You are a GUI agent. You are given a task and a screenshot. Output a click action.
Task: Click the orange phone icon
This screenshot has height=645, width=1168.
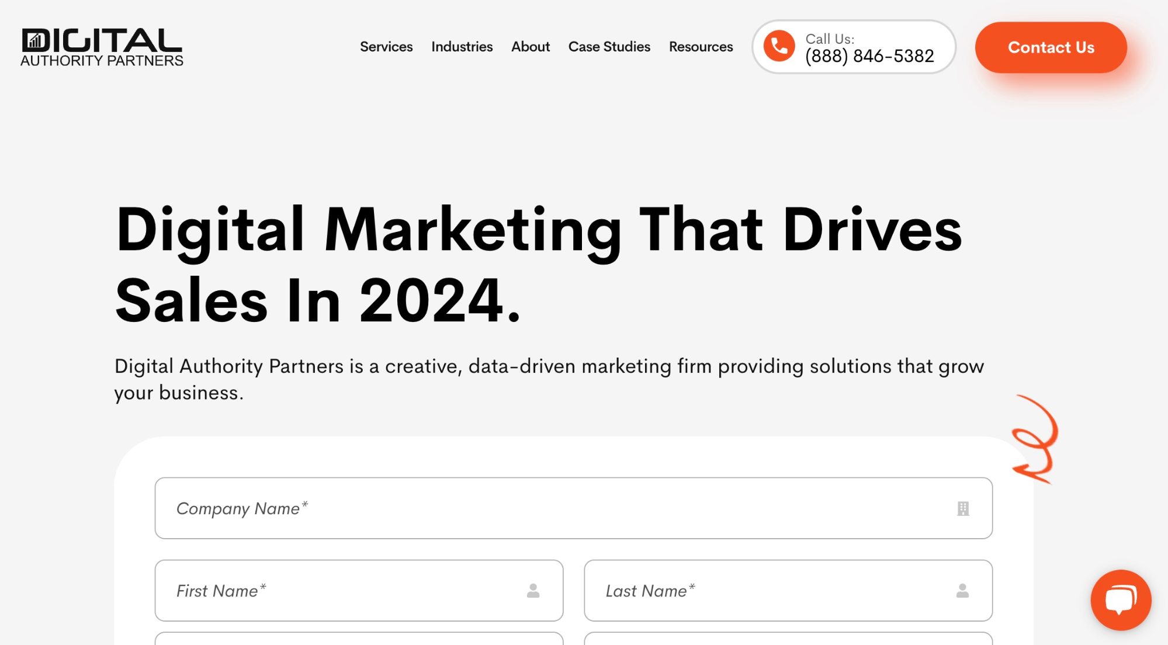(779, 46)
